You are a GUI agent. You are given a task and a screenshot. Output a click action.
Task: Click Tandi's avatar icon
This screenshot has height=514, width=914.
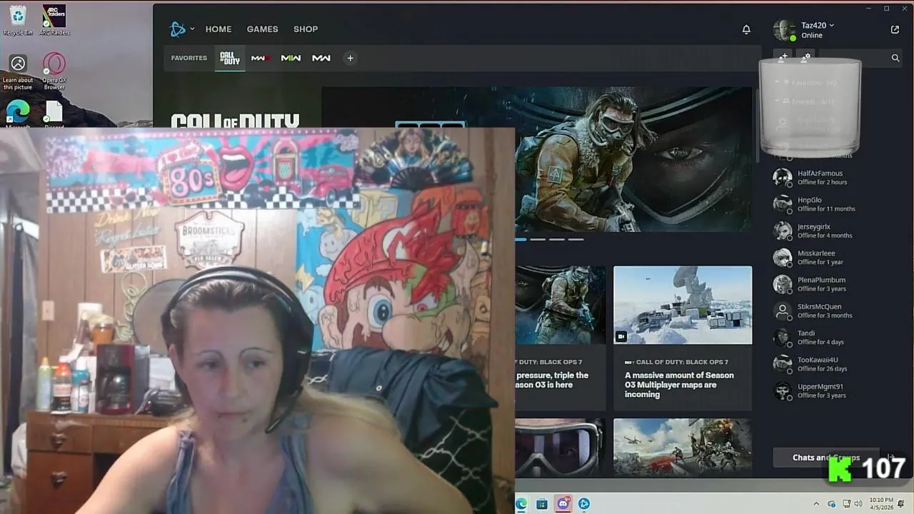tap(783, 338)
